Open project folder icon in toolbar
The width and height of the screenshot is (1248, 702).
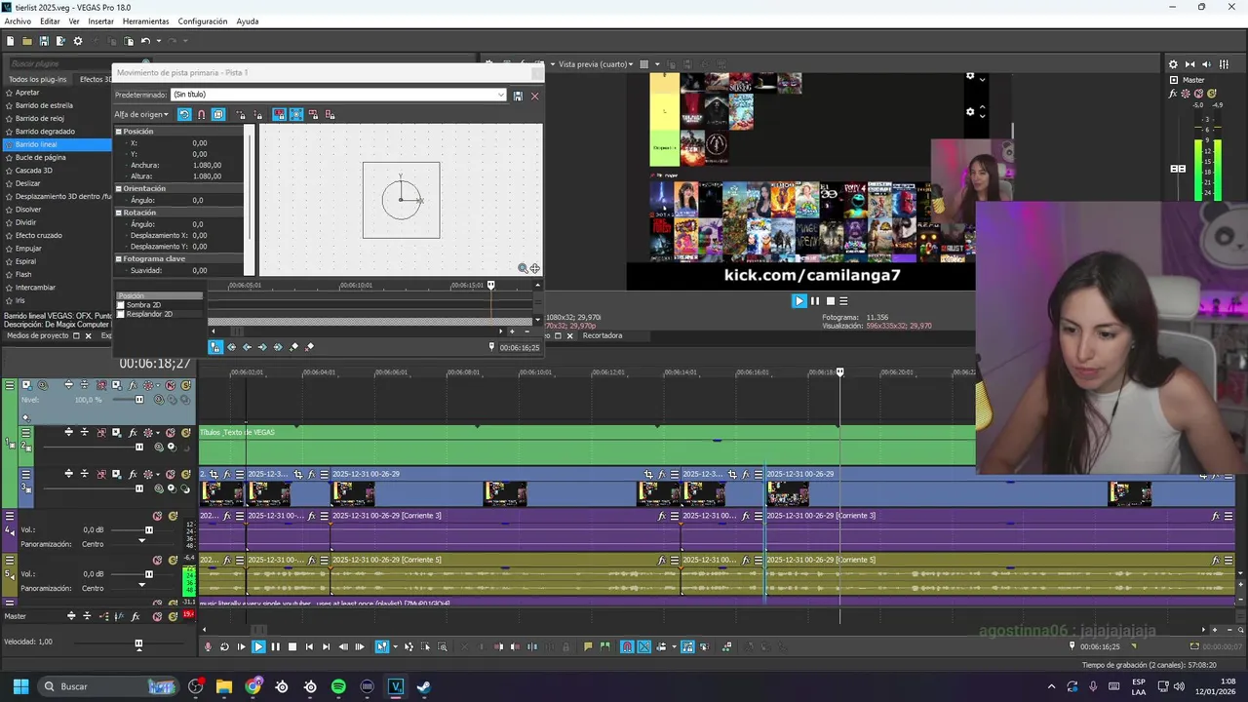[x=27, y=41]
